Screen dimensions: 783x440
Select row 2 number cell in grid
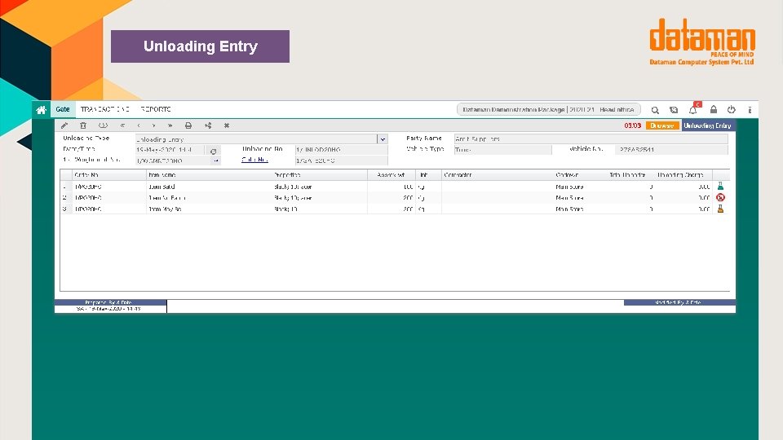coord(66,198)
